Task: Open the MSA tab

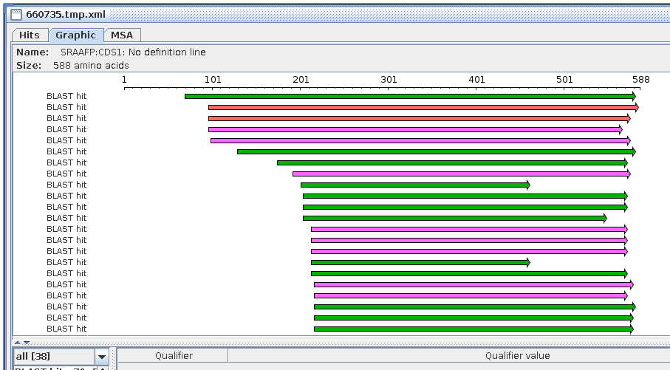Action: (122, 35)
